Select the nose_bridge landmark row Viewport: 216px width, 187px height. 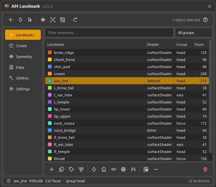click(127, 130)
